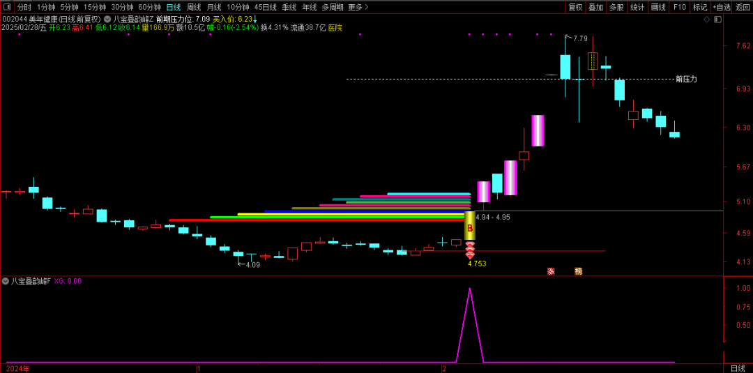Click the 日线 label at bottom-right corner
Viewport: 753px width, 373px height.
click(738, 368)
